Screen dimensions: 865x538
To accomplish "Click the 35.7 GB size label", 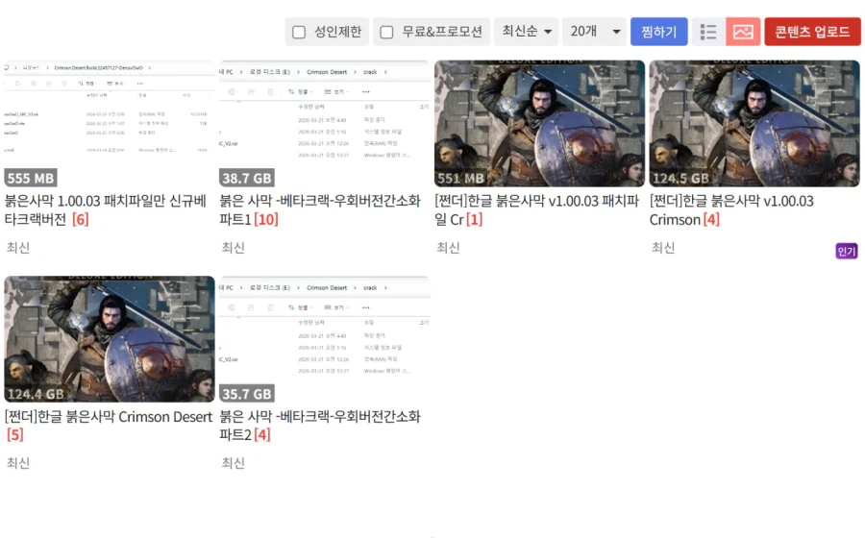I will pos(247,394).
